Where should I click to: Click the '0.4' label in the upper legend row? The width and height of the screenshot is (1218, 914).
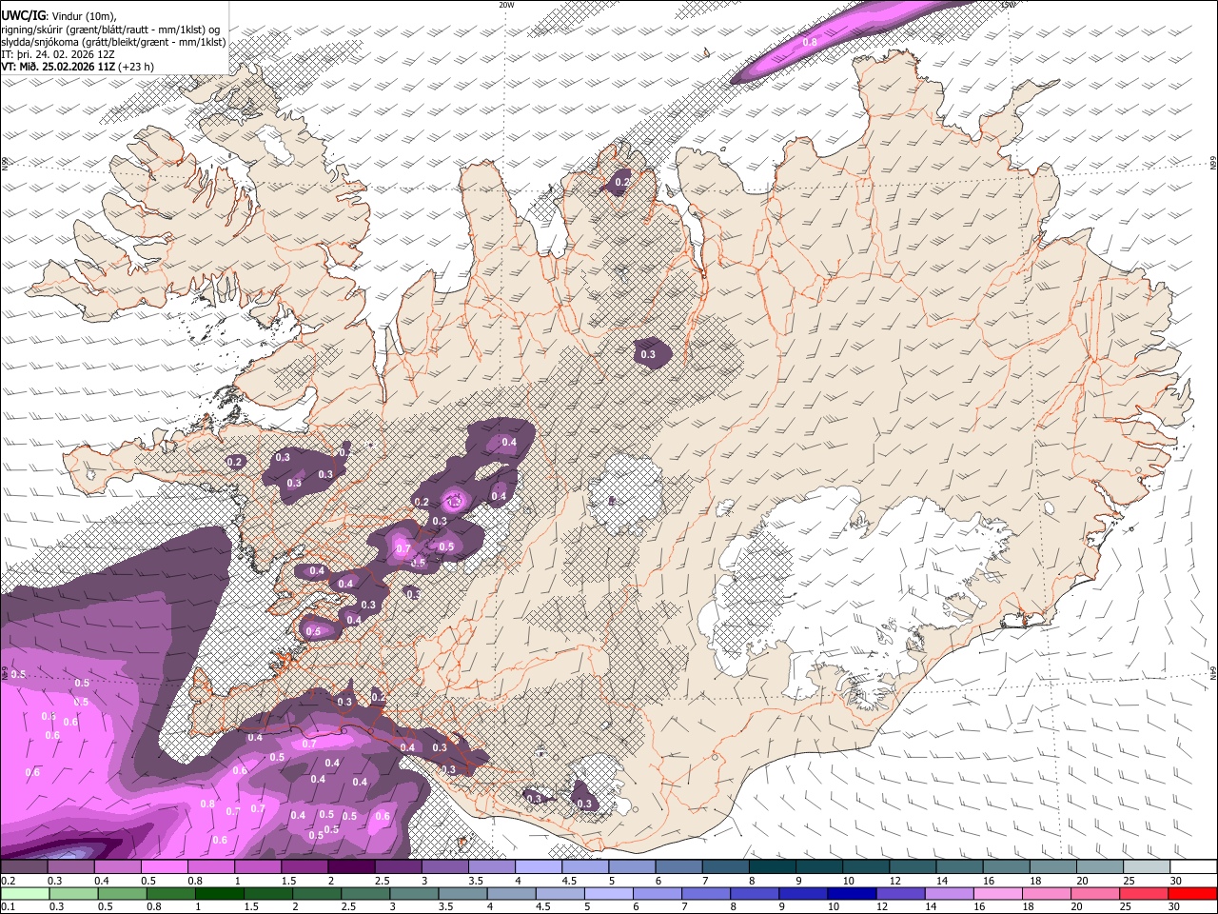[x=101, y=881]
